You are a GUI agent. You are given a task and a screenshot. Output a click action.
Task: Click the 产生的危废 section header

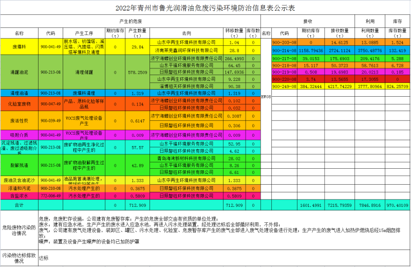[130, 22]
